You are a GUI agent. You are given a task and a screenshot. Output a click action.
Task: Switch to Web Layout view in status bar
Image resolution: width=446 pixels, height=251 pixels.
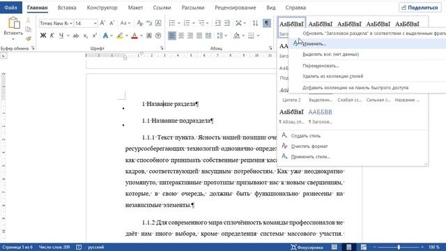tap(363, 247)
